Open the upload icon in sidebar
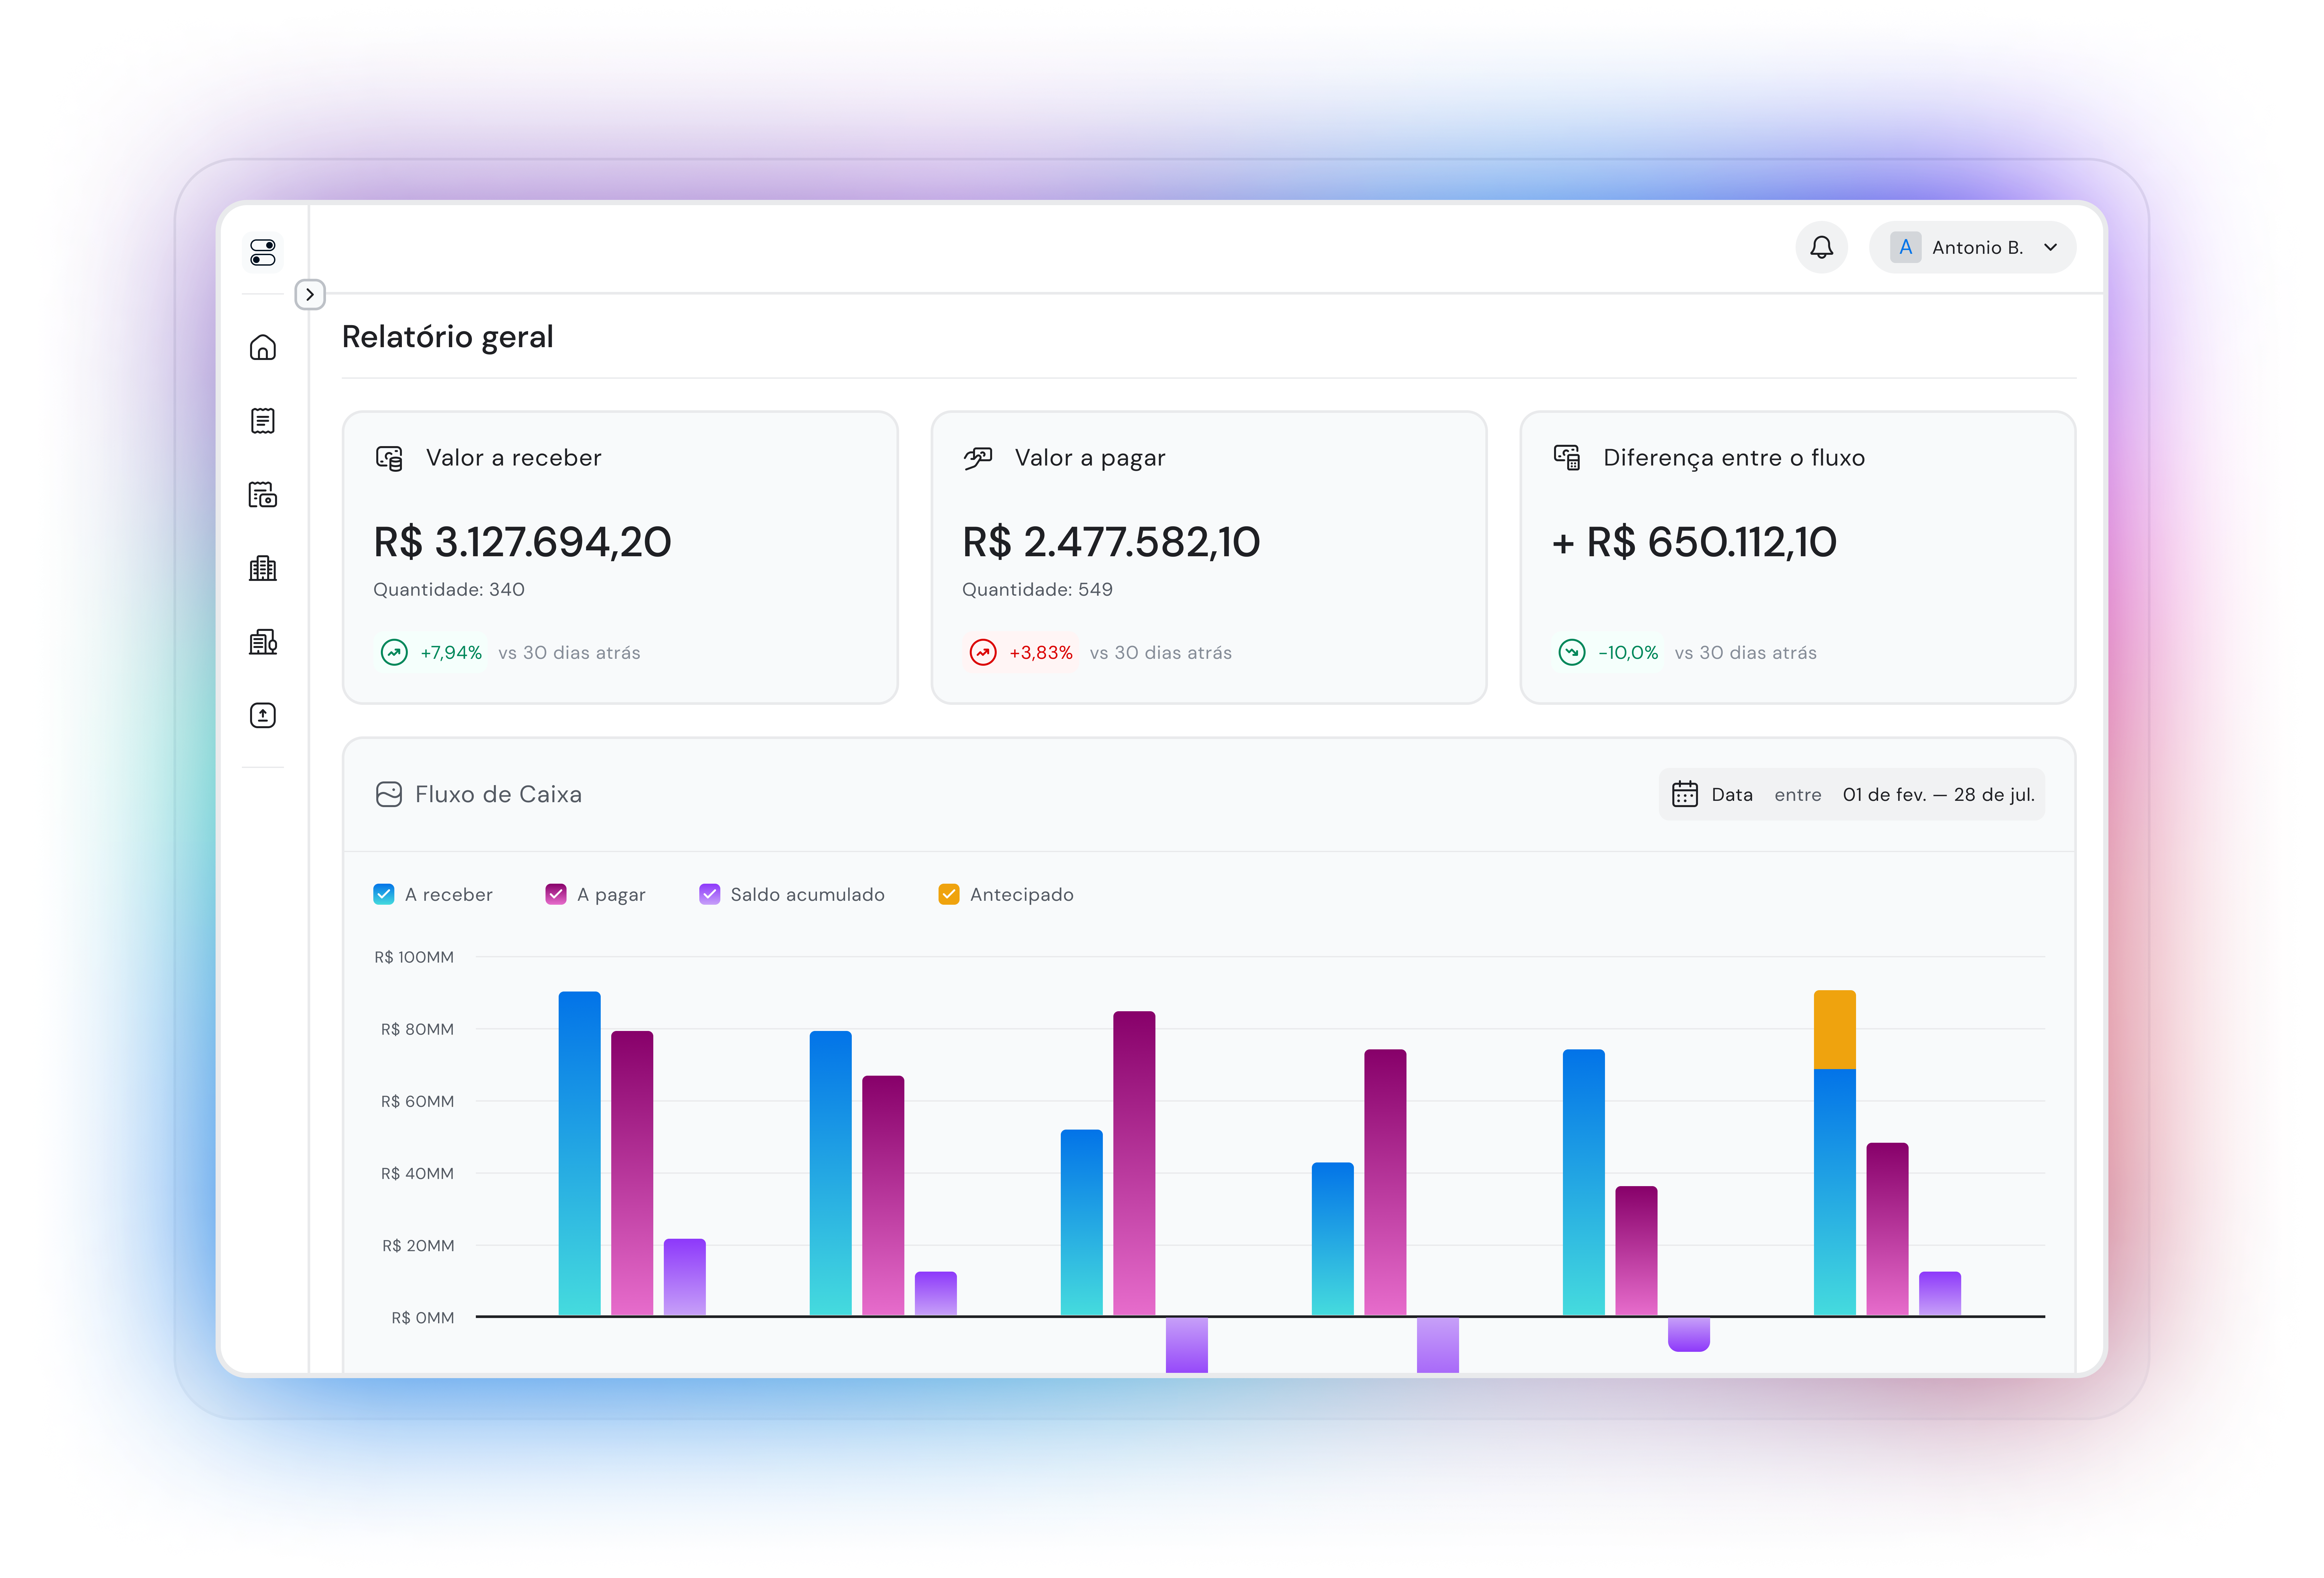This screenshot has width=2324, height=1578. 263,715
